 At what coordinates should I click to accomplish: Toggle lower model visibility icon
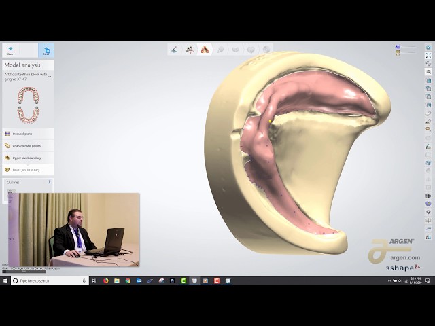tap(398, 53)
